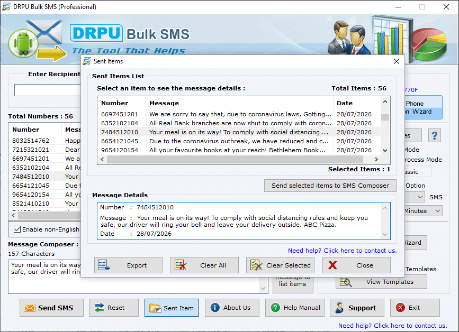Click the Message Details scroll-down arrow
The width and height of the screenshot is (459, 332).
[385, 235]
